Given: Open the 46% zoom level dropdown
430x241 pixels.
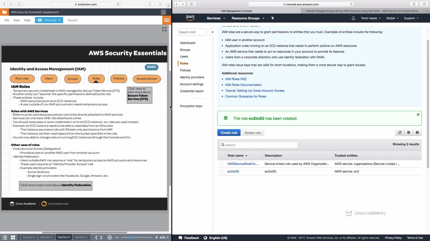Looking at the screenshot, I should point(164,237).
